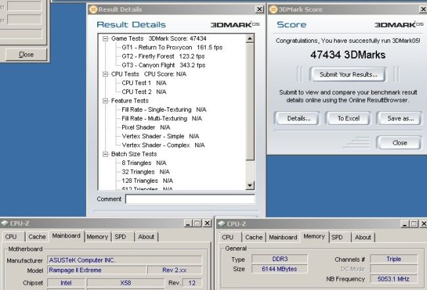Select the GT3 - Canyon Flight row
The image size is (427, 290).
pyautogui.click(x=164, y=65)
